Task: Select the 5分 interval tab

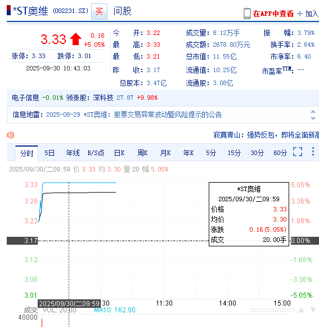Action: (x=211, y=153)
